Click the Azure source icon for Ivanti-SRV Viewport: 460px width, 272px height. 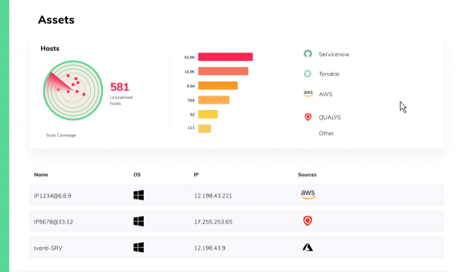308,248
